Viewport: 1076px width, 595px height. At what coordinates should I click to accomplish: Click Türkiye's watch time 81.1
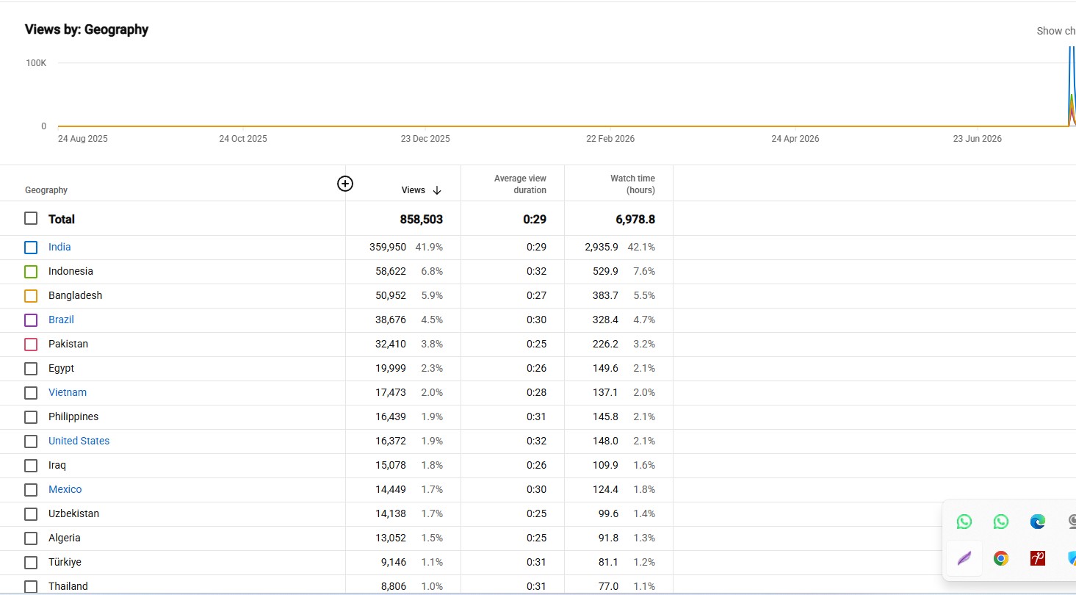tap(608, 562)
